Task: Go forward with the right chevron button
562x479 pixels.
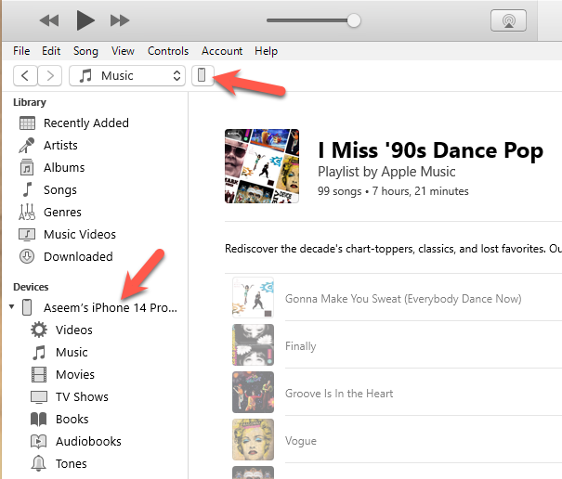Action: coord(50,75)
